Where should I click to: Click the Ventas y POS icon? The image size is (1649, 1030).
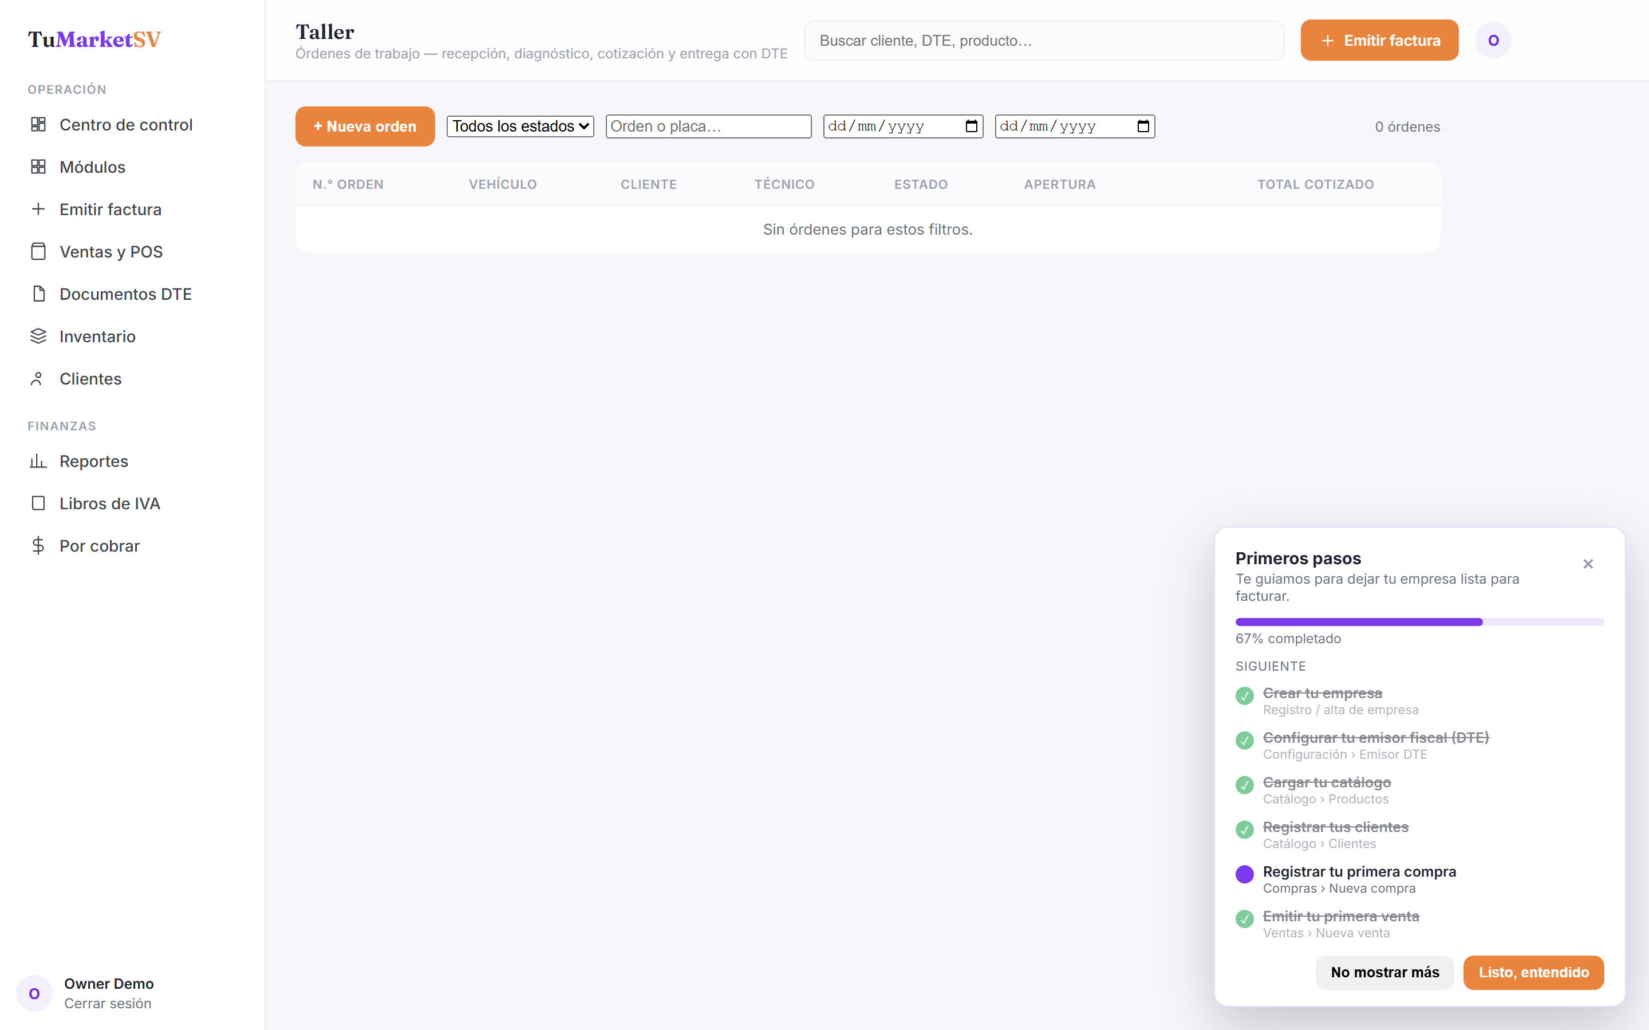[38, 251]
